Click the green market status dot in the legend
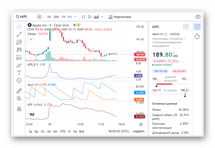215x148 pixels. [75, 25]
